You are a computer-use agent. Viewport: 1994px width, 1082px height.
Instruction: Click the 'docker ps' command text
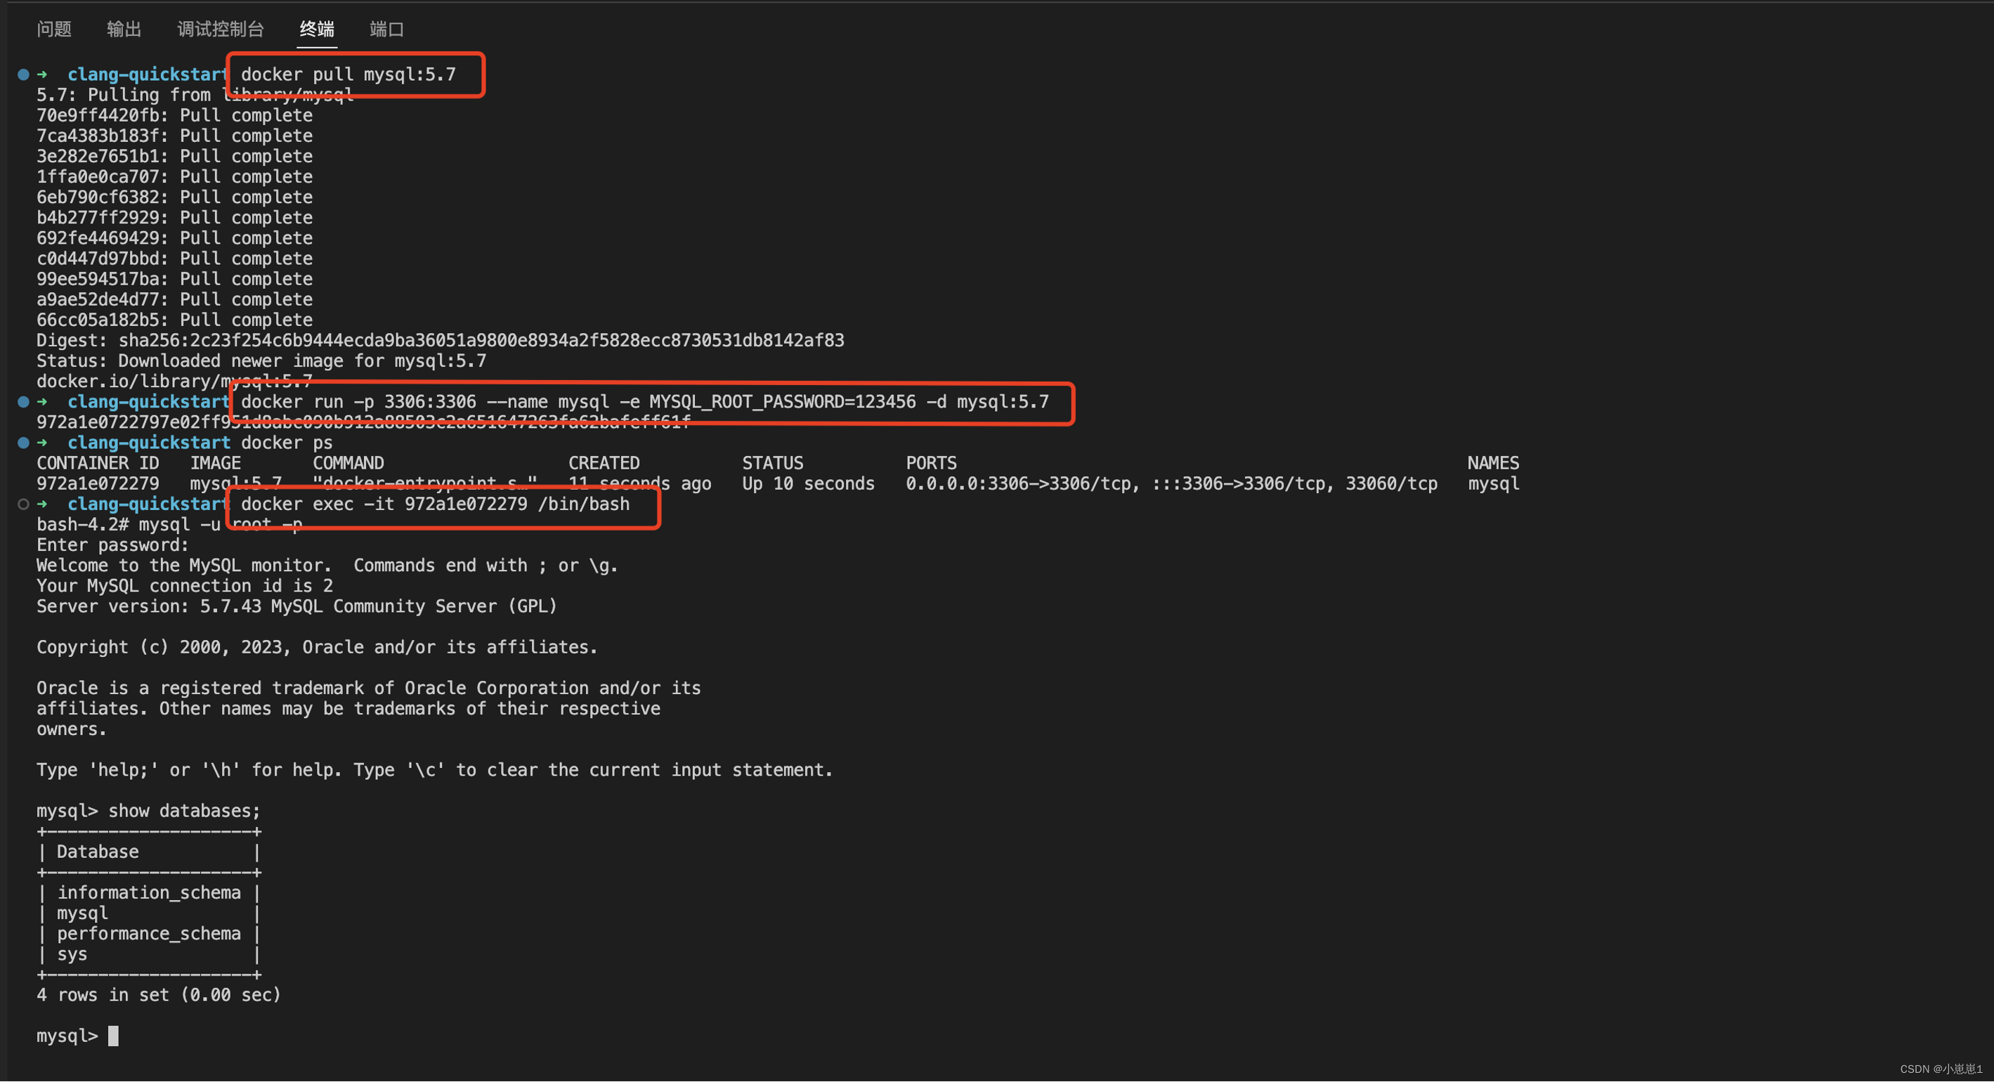pyautogui.click(x=287, y=443)
